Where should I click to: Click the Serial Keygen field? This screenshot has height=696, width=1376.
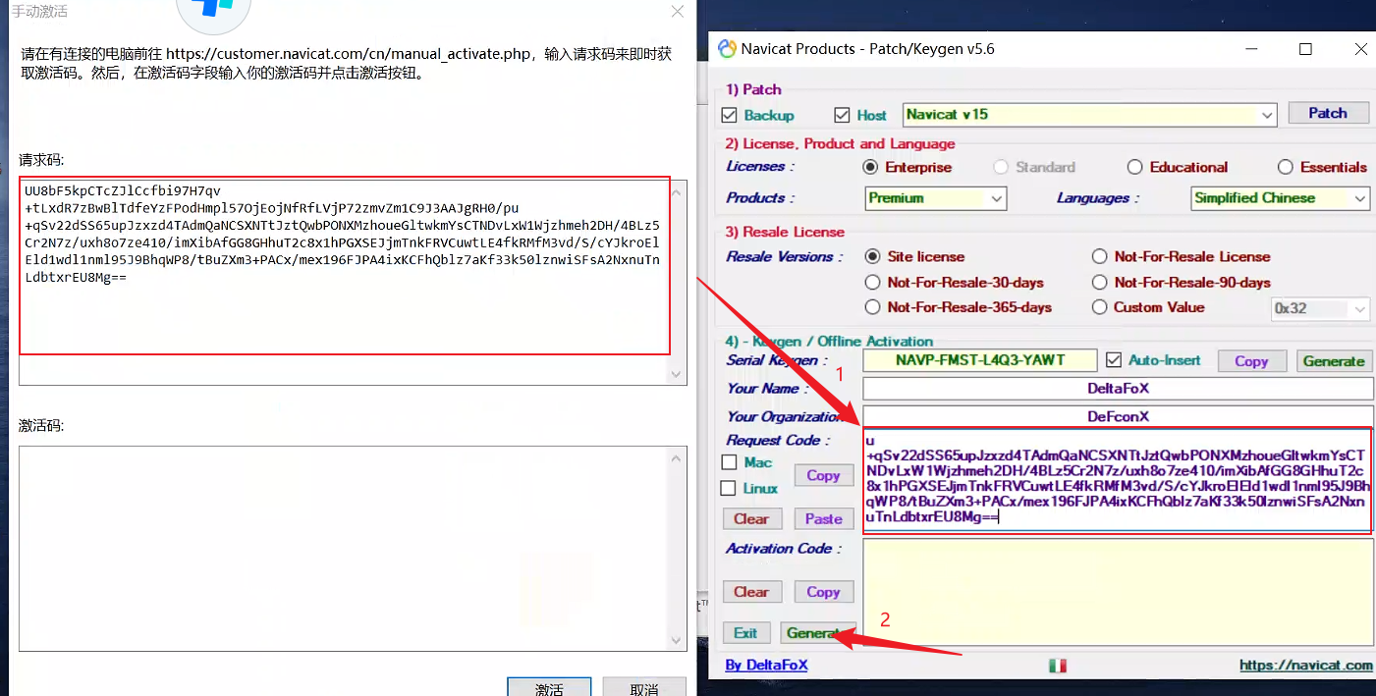(980, 360)
